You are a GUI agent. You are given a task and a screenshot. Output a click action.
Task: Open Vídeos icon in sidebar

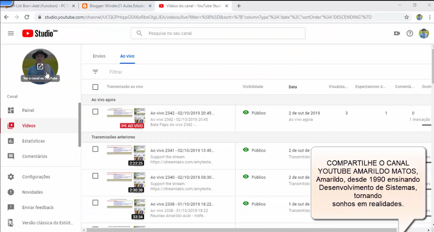[x=11, y=126]
